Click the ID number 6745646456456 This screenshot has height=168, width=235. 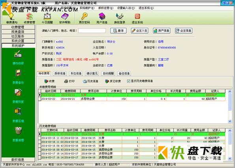[x=167, y=48]
